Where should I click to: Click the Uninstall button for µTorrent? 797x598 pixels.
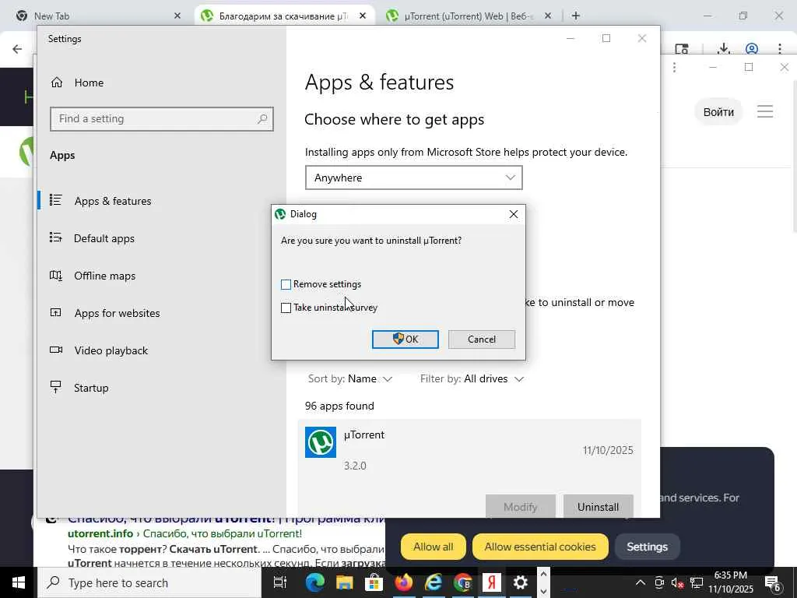click(x=599, y=506)
